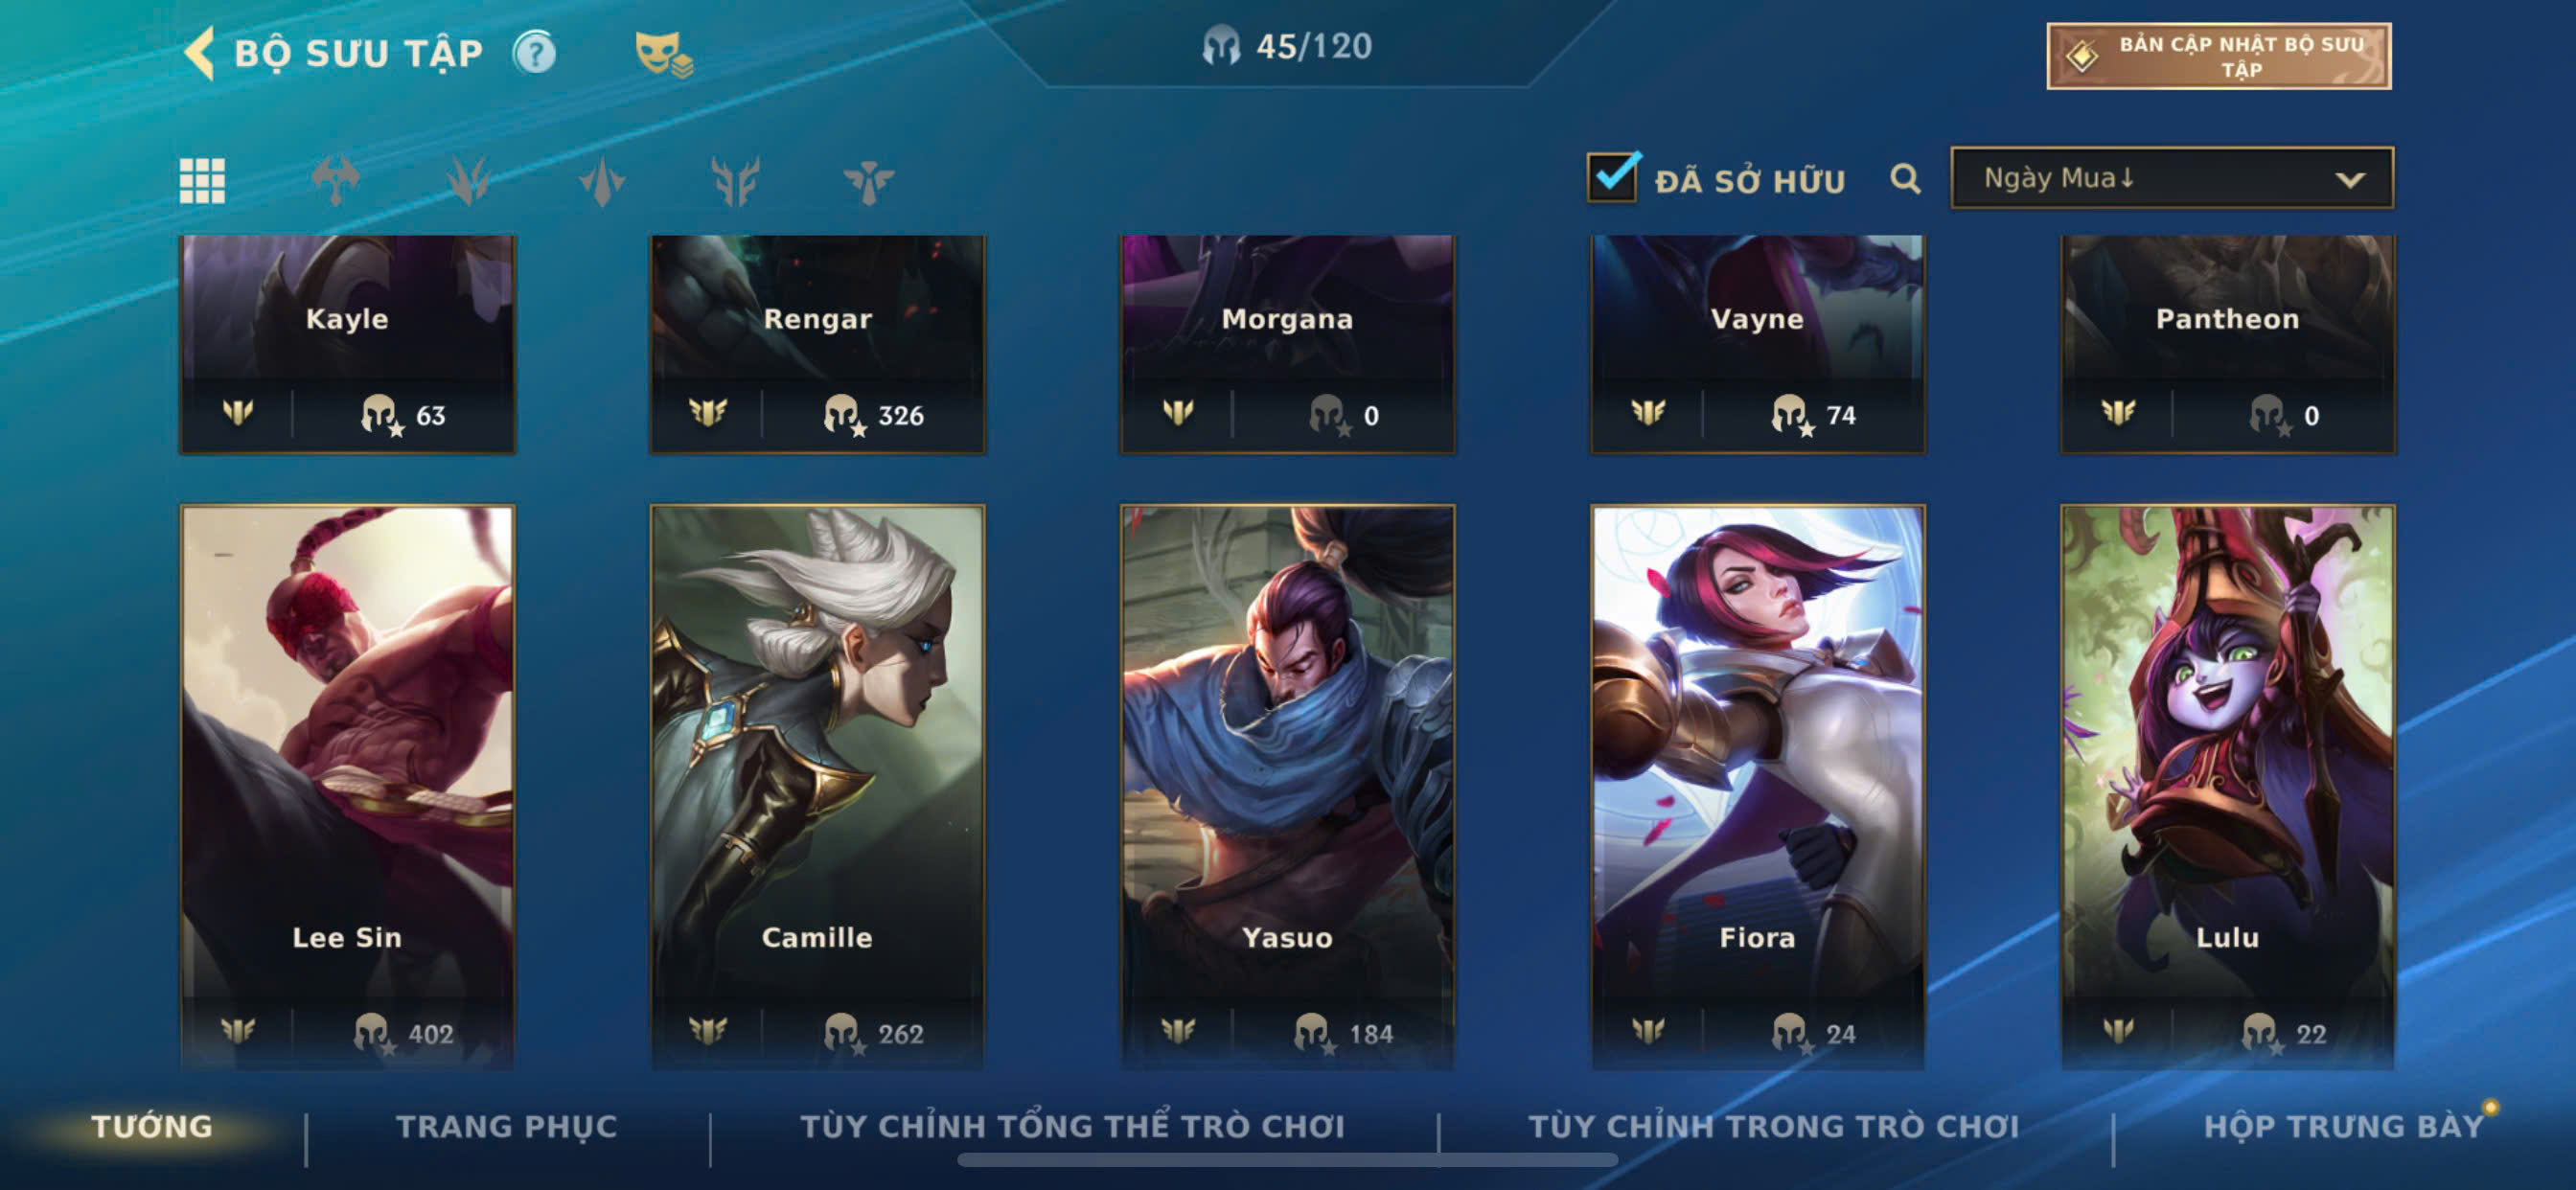Viewport: 2576px width, 1190px height.
Task: Open the champion search magnifier
Action: coord(1905,179)
